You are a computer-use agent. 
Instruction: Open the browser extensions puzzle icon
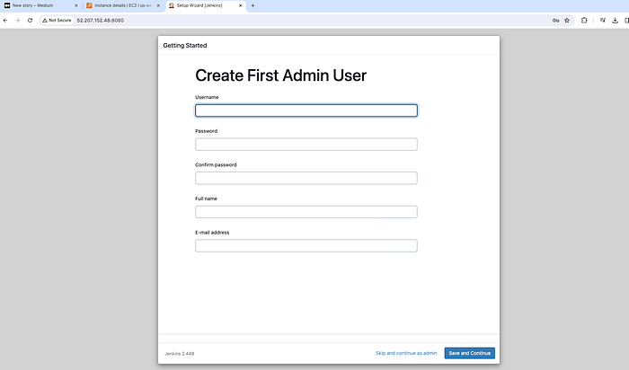584,20
